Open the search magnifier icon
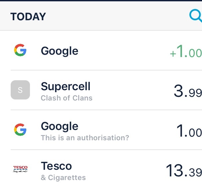Screen dimensions: 202x189 point(196,16)
